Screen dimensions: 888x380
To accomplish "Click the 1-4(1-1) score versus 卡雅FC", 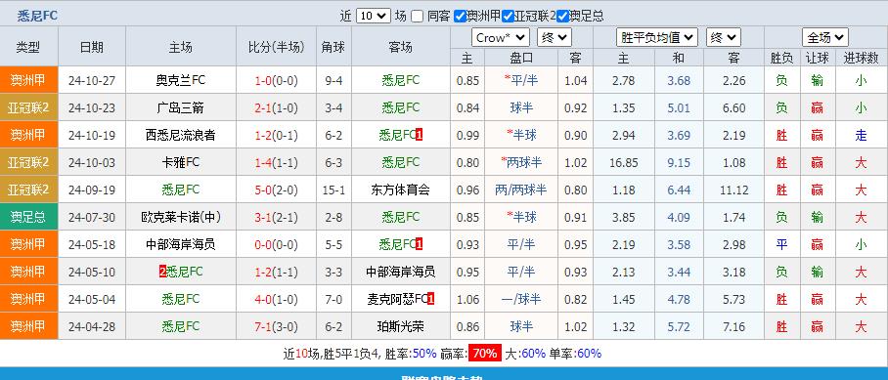I will pos(277,162).
